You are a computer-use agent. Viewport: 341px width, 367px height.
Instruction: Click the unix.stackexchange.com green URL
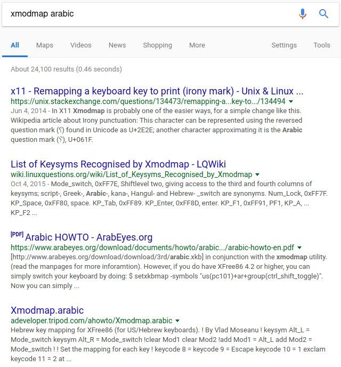[x=148, y=101]
